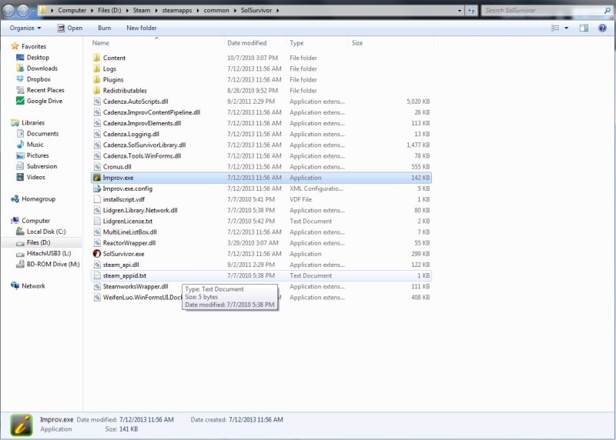The height and width of the screenshot is (440, 616).
Task: Select Cadenza.Tools.WinForms.dll file name
Action: click(x=142, y=156)
